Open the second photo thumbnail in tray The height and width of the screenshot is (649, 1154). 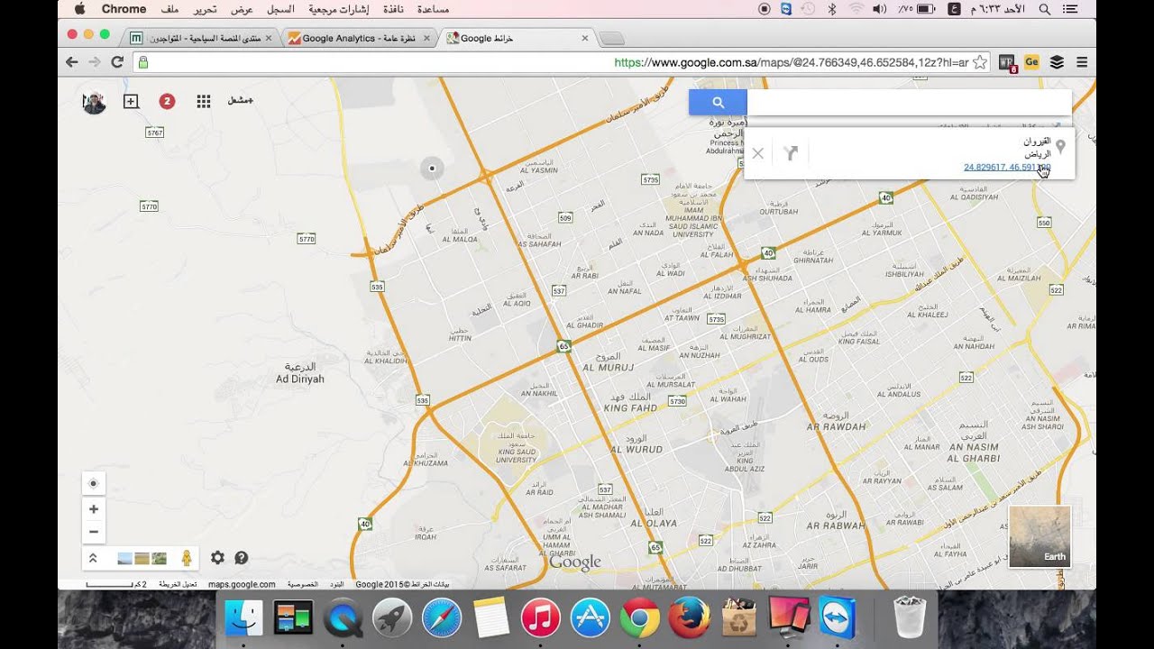pos(142,559)
